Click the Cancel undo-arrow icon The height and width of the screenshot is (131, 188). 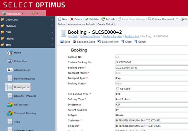[135, 42]
